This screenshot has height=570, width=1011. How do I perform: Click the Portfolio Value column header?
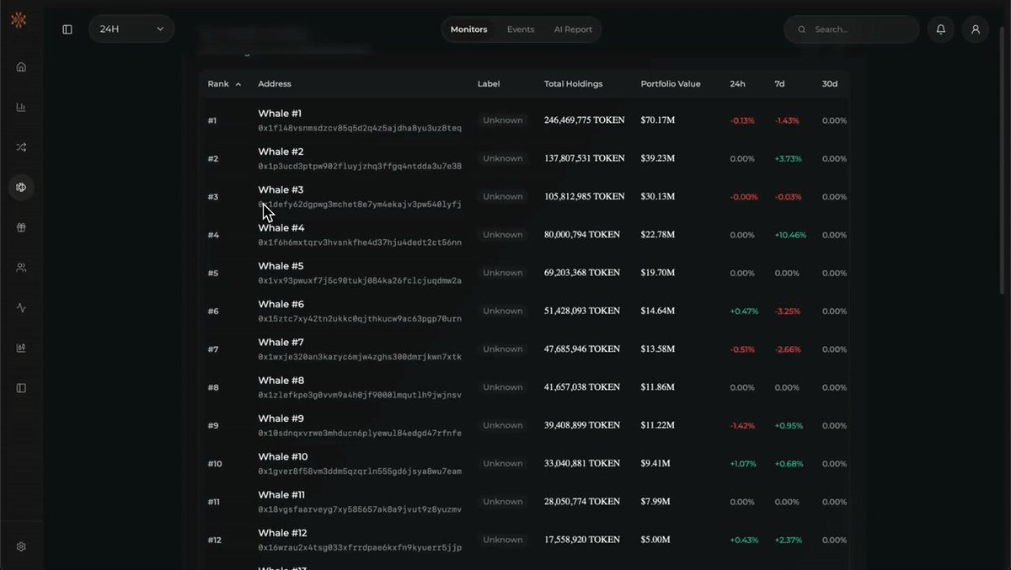pos(671,84)
